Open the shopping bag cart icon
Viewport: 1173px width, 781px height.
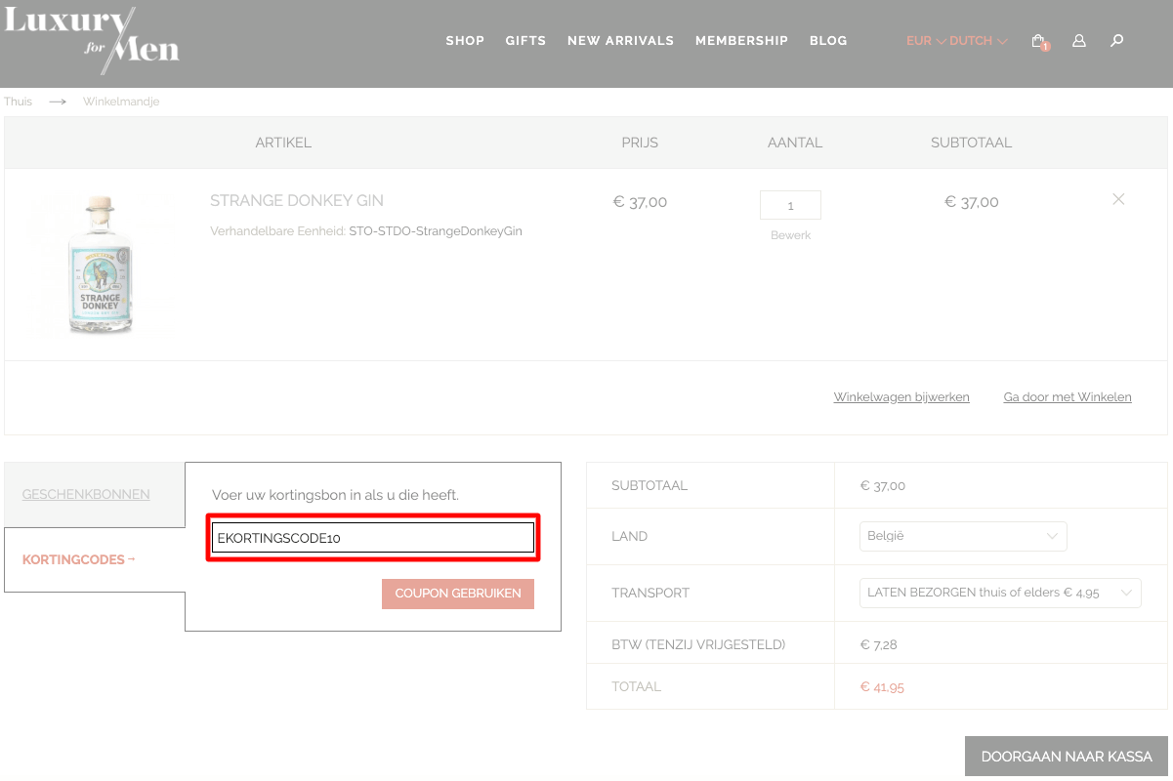click(1040, 41)
